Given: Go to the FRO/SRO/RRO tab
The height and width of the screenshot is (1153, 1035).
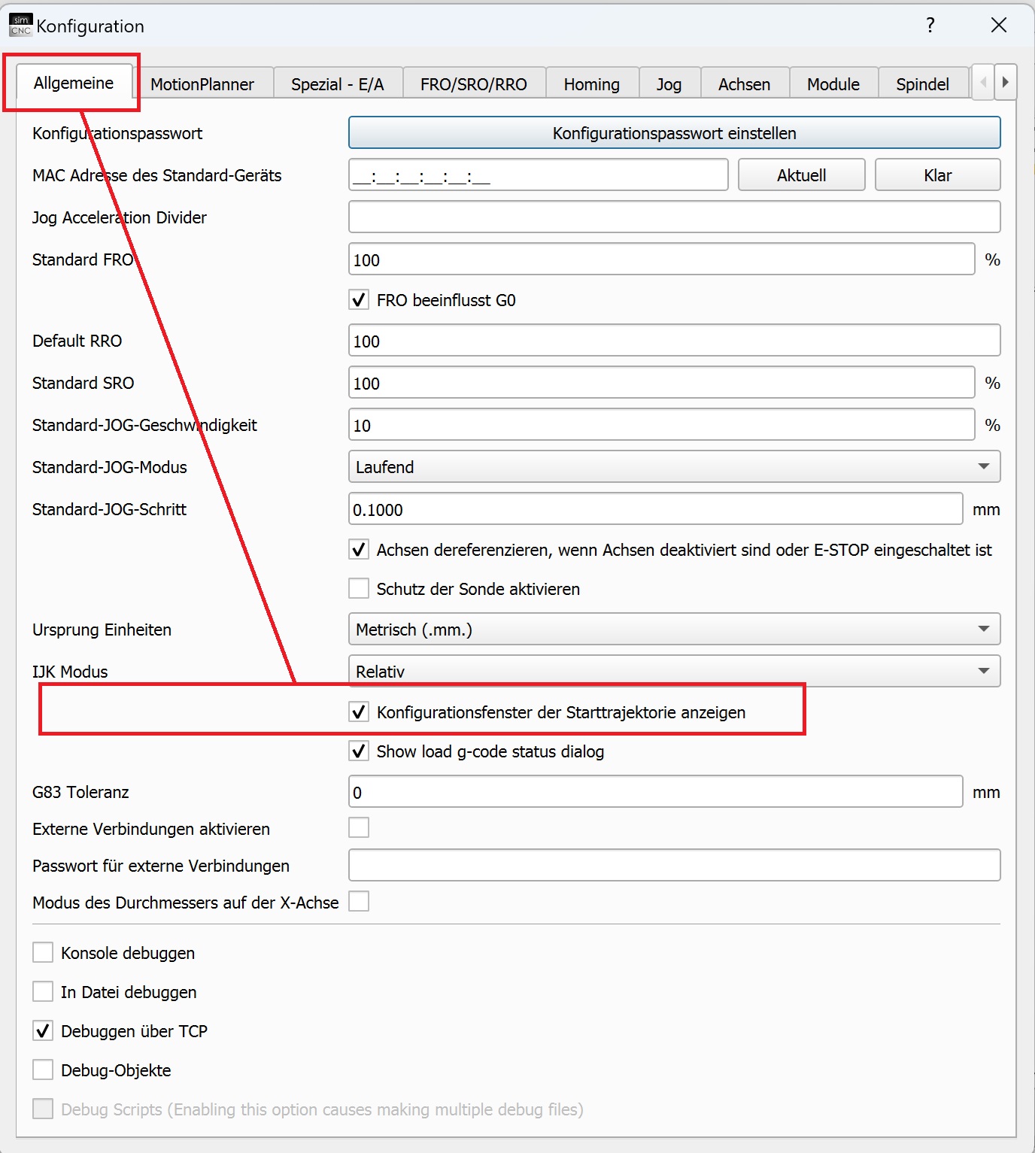Looking at the screenshot, I should pos(474,84).
